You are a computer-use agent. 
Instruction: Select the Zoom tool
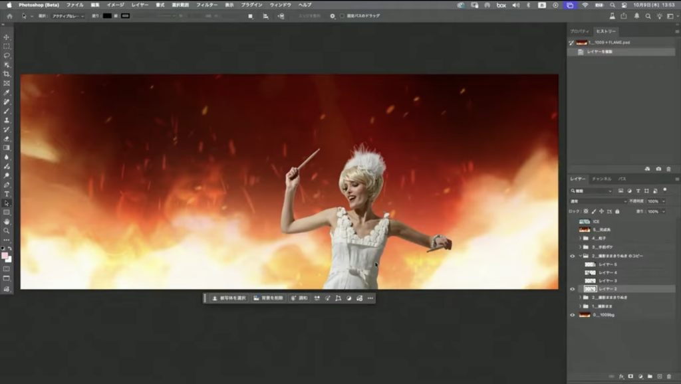click(x=7, y=231)
